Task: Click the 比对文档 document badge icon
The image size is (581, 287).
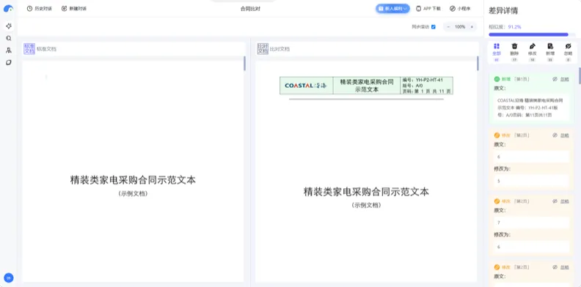Action: 263,49
